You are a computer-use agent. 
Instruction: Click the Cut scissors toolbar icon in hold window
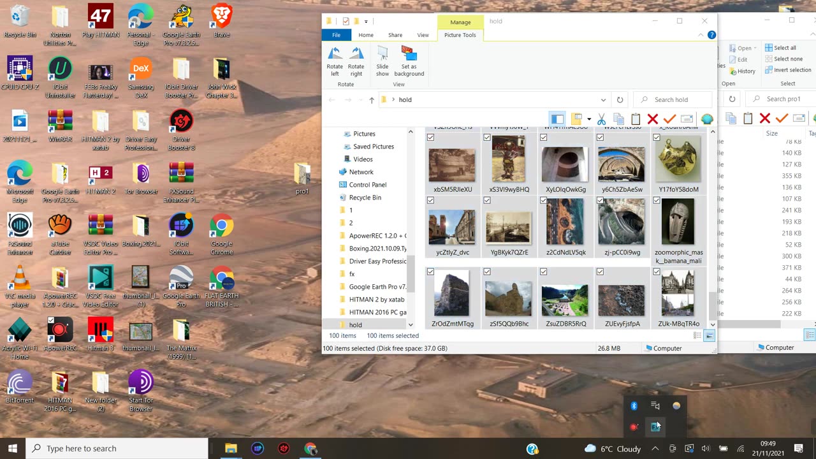tap(601, 119)
